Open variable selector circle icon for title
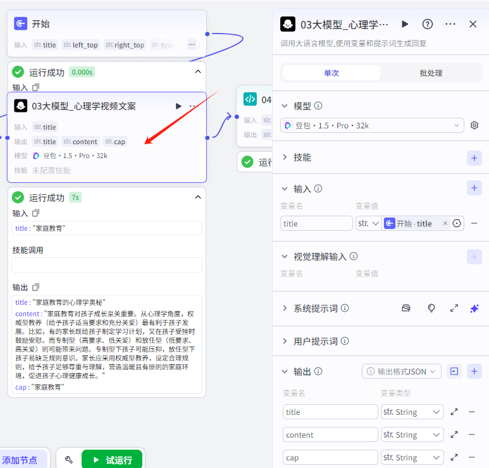 (x=457, y=223)
